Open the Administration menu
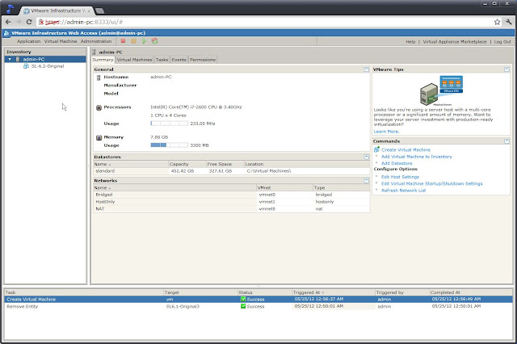Image resolution: width=517 pixels, height=344 pixels. tap(96, 41)
